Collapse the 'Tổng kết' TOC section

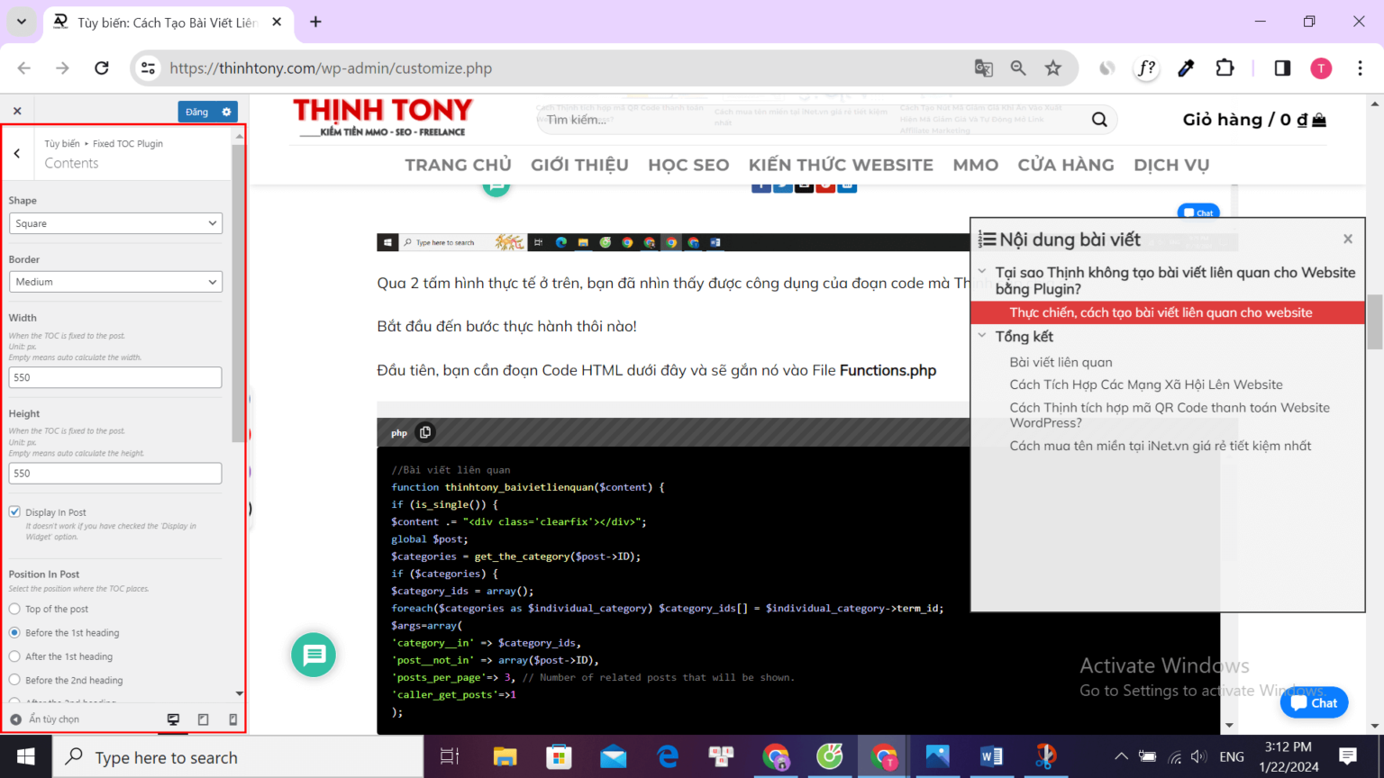tap(982, 336)
